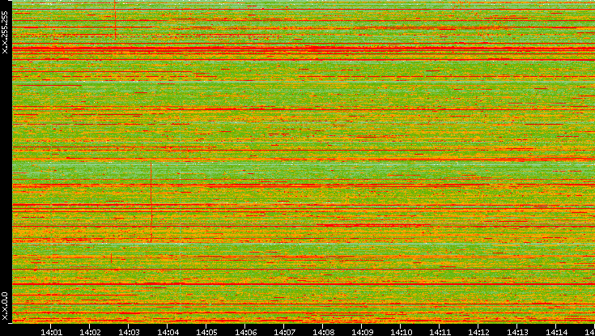595x336 pixels.
Task: Click the 14:09 time axis label
Action: point(362,332)
